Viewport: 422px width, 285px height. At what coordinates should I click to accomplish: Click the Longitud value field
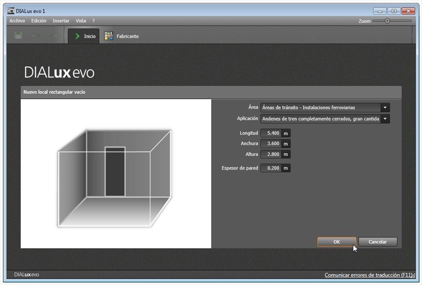coord(271,133)
